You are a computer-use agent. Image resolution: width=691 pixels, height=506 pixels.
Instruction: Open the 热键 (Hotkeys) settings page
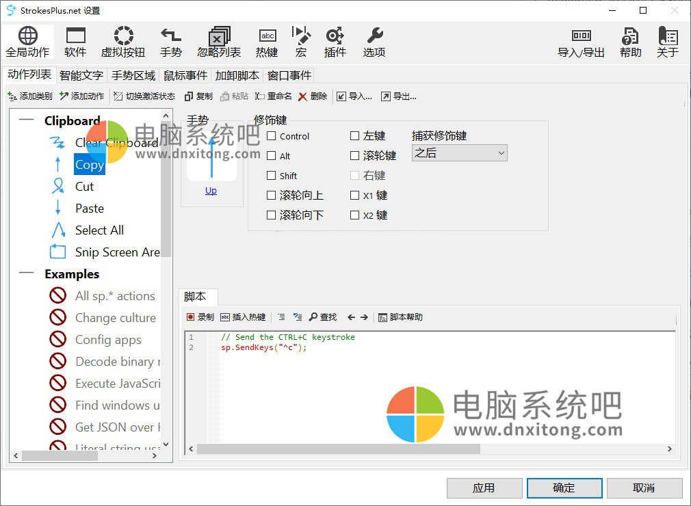point(267,41)
